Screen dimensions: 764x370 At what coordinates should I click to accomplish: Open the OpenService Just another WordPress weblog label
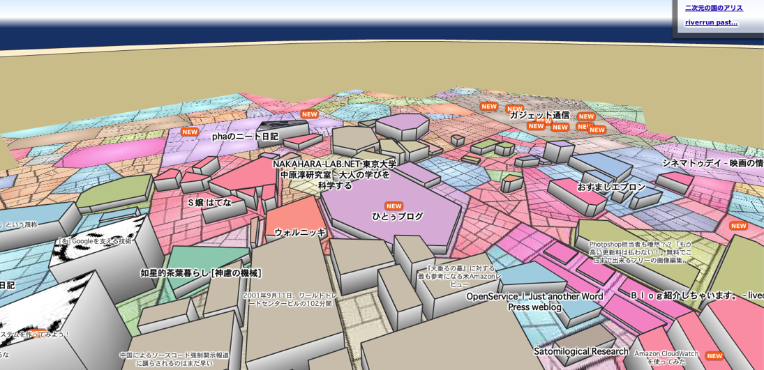(x=534, y=302)
